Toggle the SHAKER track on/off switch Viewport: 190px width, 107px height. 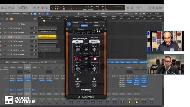(33, 33)
